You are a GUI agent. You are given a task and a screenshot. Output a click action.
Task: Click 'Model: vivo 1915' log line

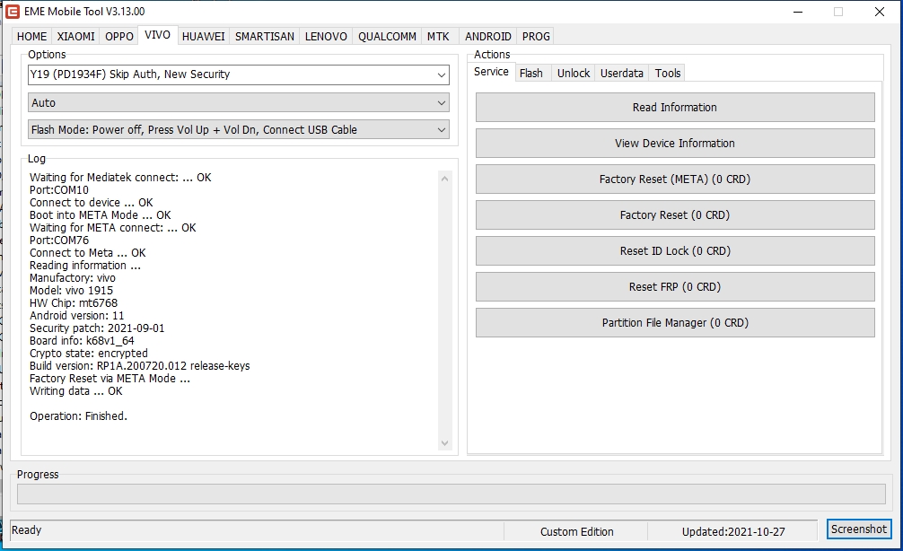[x=72, y=290]
